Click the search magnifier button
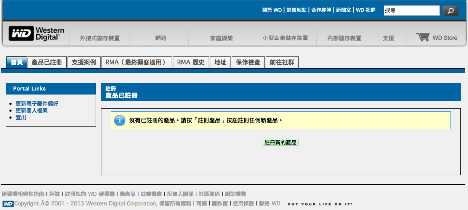This screenshot has width=468, height=210. pyautogui.click(x=450, y=11)
